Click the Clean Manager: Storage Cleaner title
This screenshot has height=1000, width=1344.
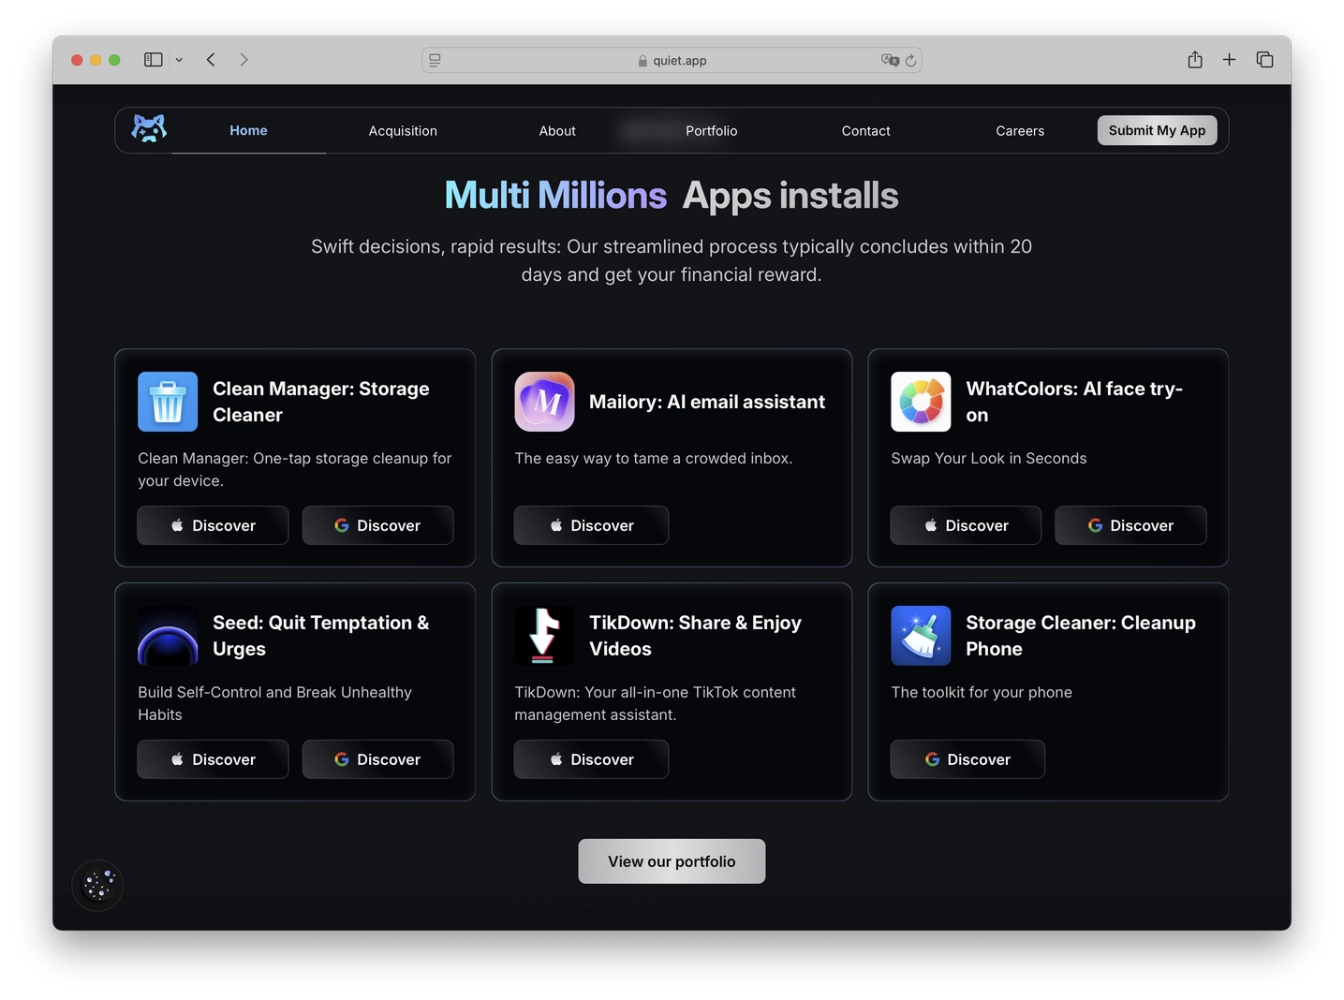321,402
